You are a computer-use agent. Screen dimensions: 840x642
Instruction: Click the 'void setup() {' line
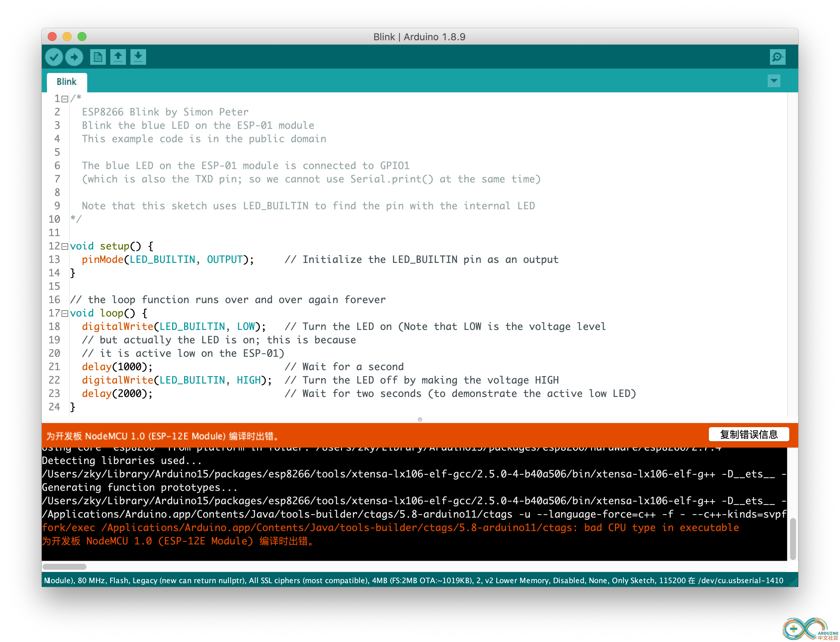112,247
